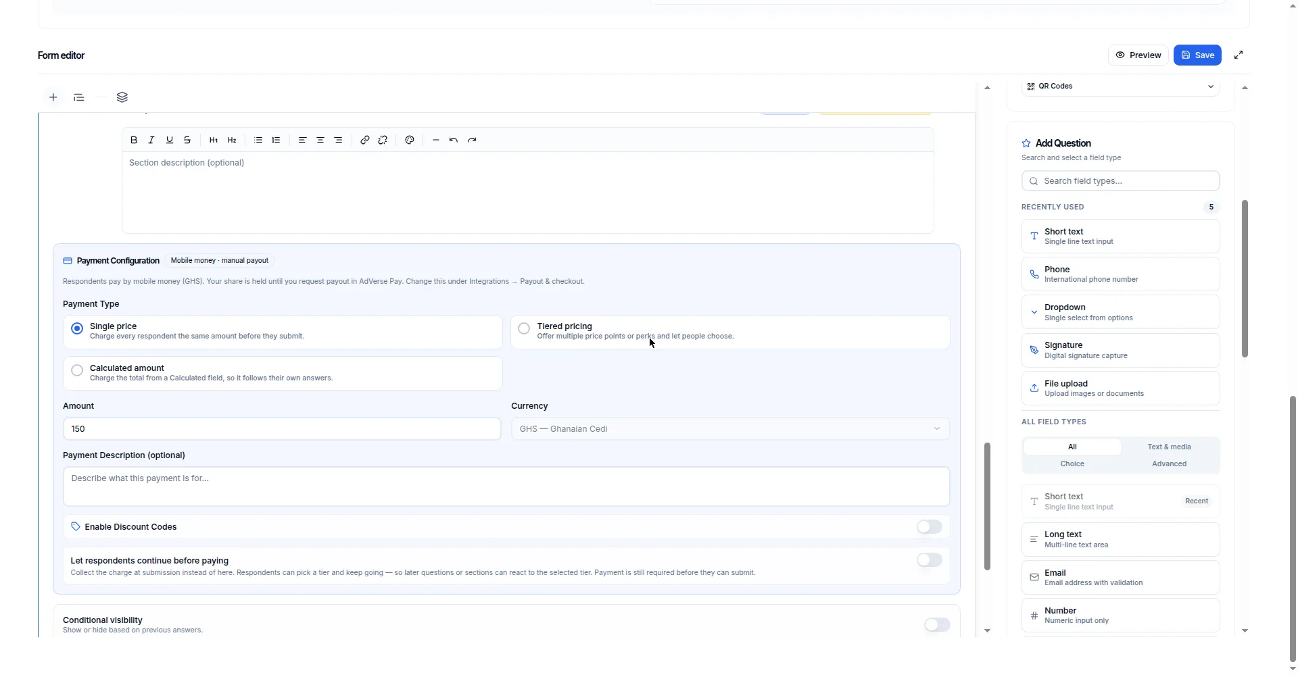This screenshot has width=1298, height=675.
Task: Click the Preview button
Action: (x=1138, y=55)
